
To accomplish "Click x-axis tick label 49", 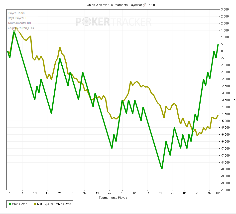I will click(x=110, y=193).
